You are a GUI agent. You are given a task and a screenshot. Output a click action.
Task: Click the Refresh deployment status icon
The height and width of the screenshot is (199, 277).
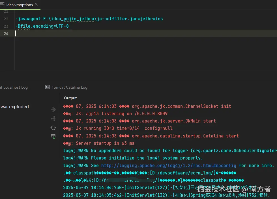click(x=53, y=128)
